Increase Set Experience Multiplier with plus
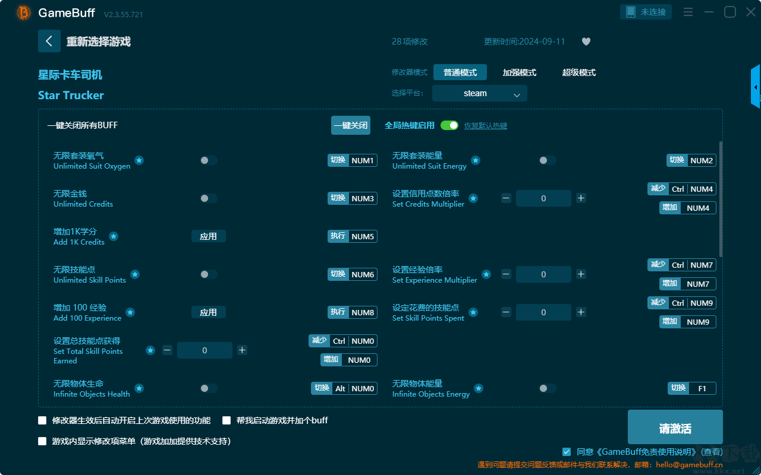 pyautogui.click(x=581, y=274)
